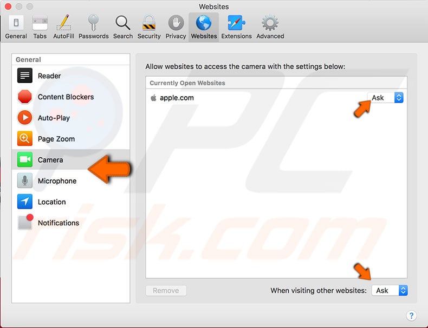This screenshot has height=328, width=428.
Task: Click the Auto-Play orange play icon
Action: coord(25,118)
